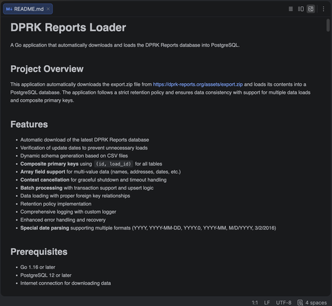
Task: Click the inspection icon in status bar
Action: tap(300, 303)
